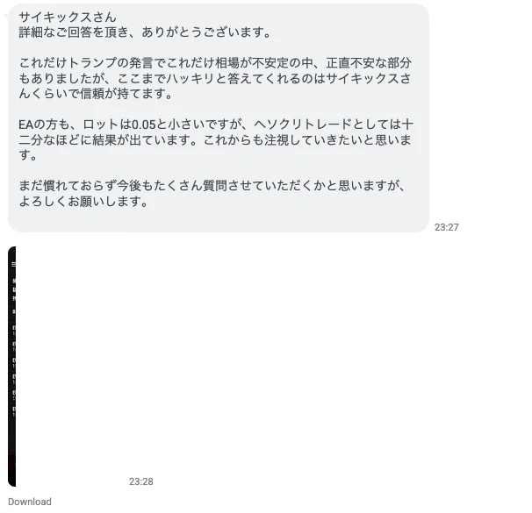Click the 23:27 message timestamp

pyautogui.click(x=447, y=227)
